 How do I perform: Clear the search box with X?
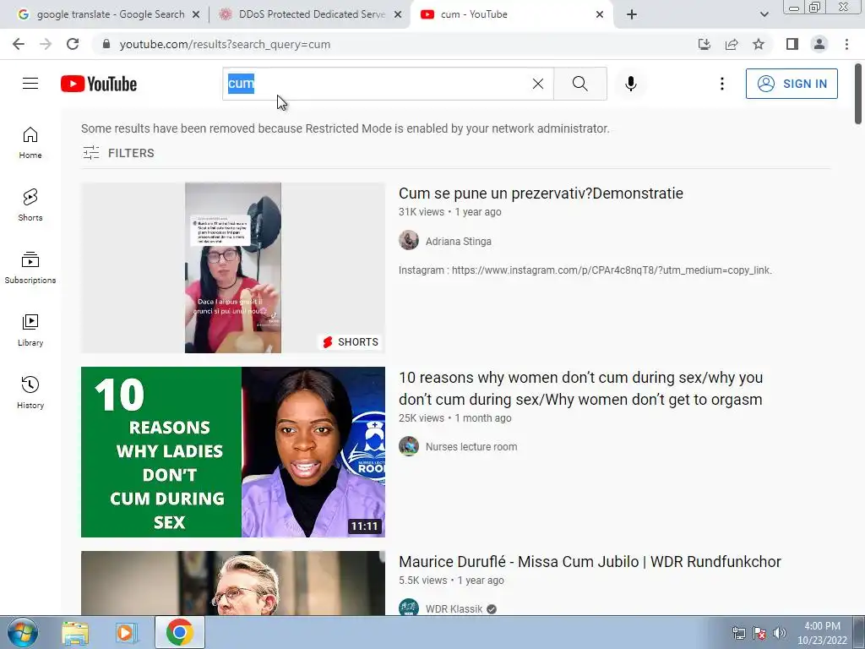click(x=538, y=84)
